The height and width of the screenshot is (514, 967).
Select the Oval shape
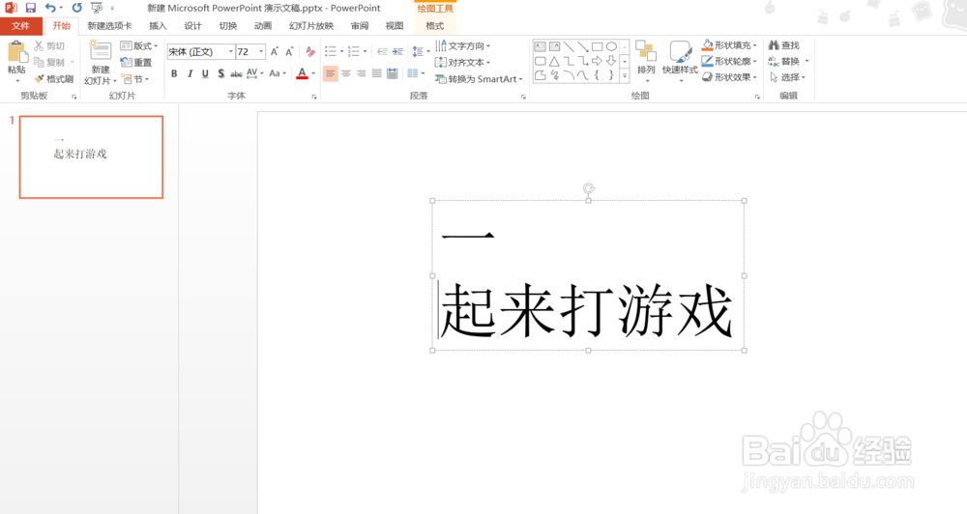tap(611, 46)
